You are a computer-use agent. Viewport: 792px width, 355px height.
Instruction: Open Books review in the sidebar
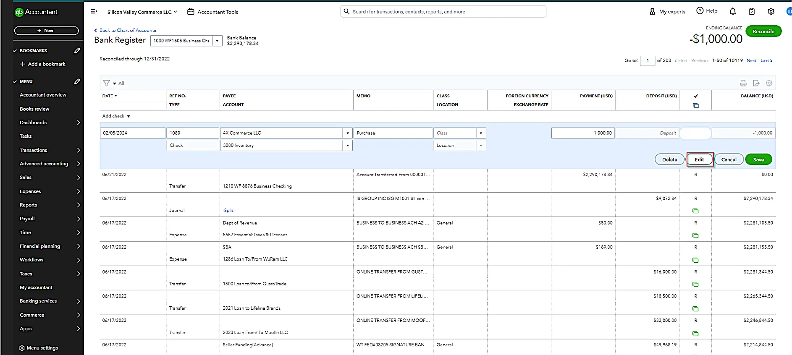click(34, 109)
